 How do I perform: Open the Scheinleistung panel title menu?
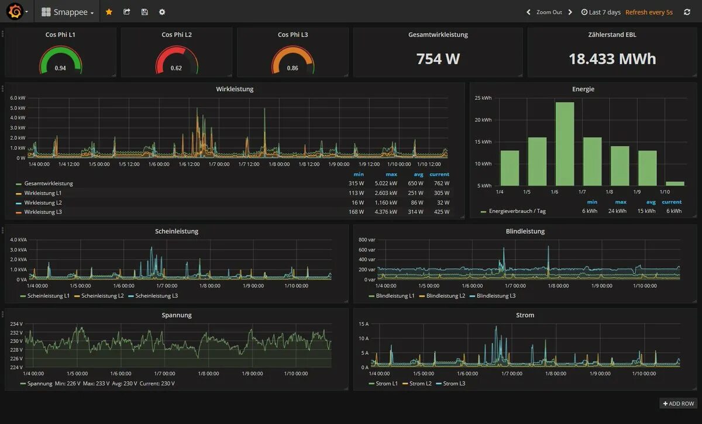177,231
